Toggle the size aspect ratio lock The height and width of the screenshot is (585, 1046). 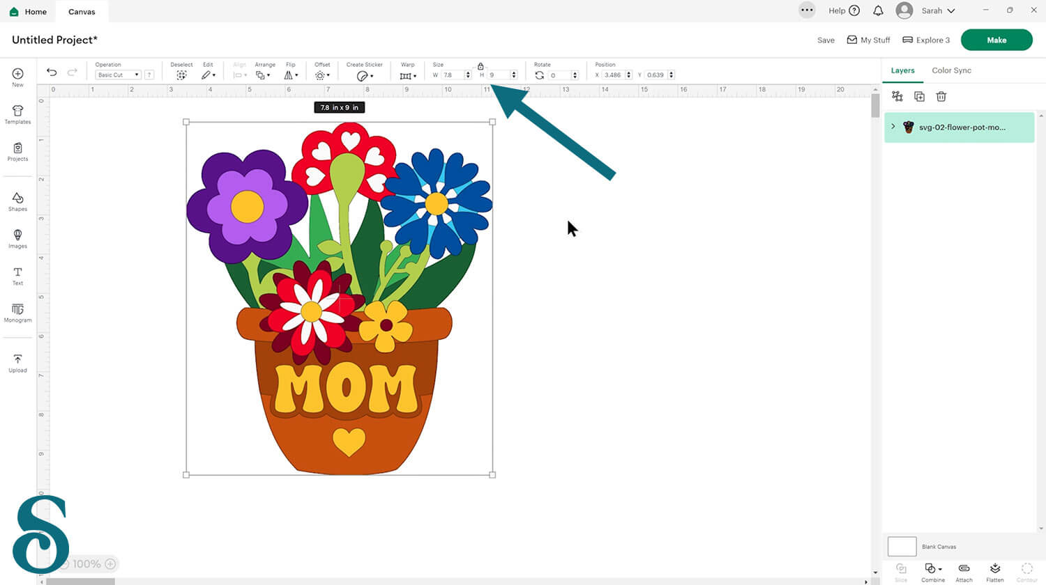pyautogui.click(x=480, y=66)
